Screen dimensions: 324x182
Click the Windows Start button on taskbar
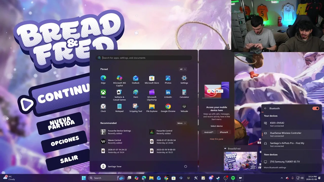click(84, 178)
